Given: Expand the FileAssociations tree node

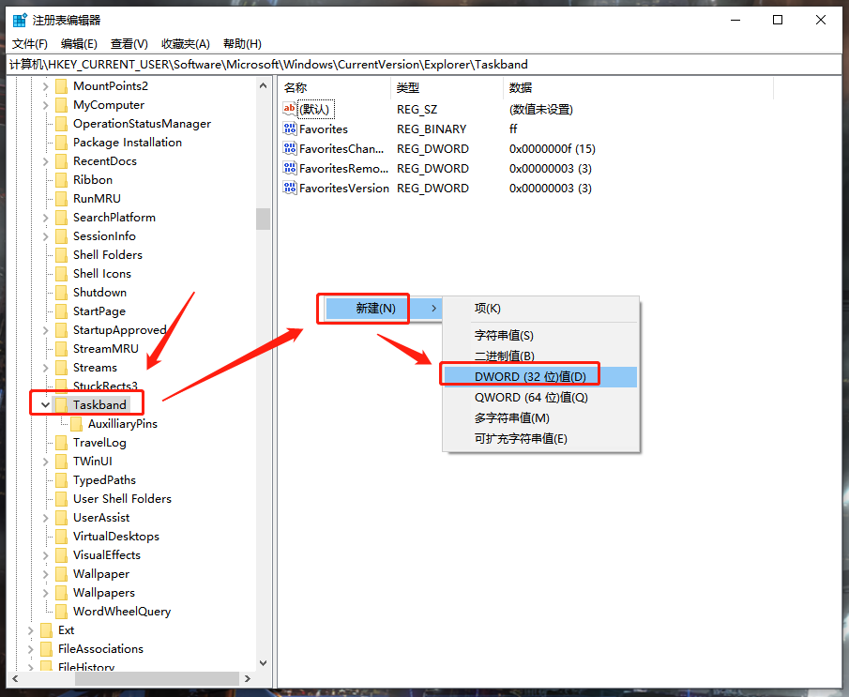Looking at the screenshot, I should [x=30, y=648].
